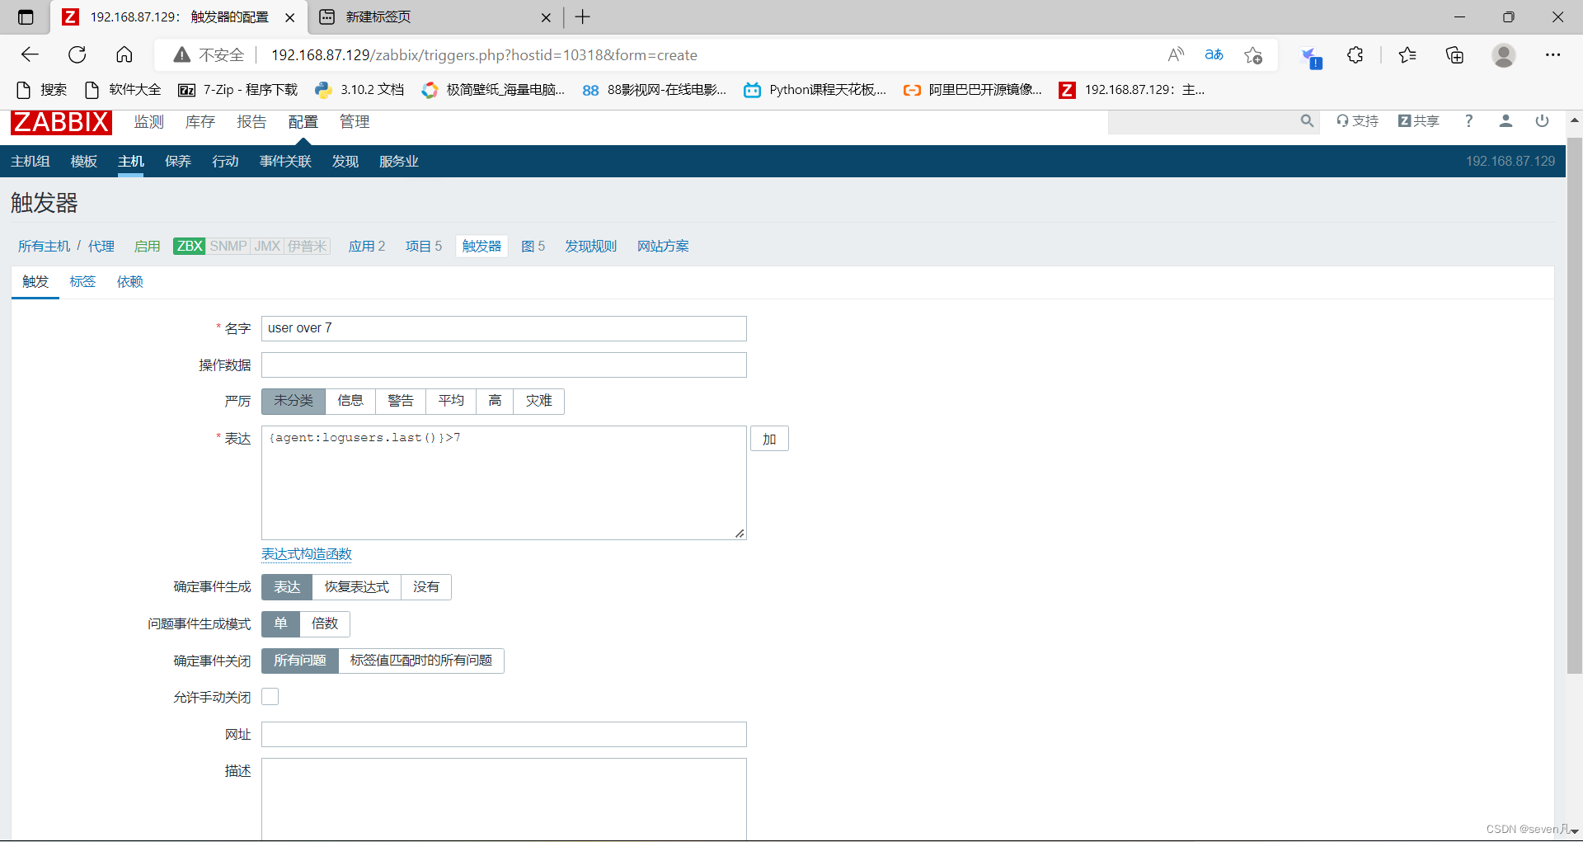Open the 88影视网 bookmark
Image resolution: width=1583 pixels, height=842 pixels.
click(655, 90)
